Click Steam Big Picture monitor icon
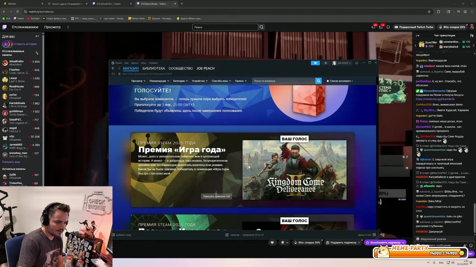This screenshot has width=476, height=267. (356, 63)
